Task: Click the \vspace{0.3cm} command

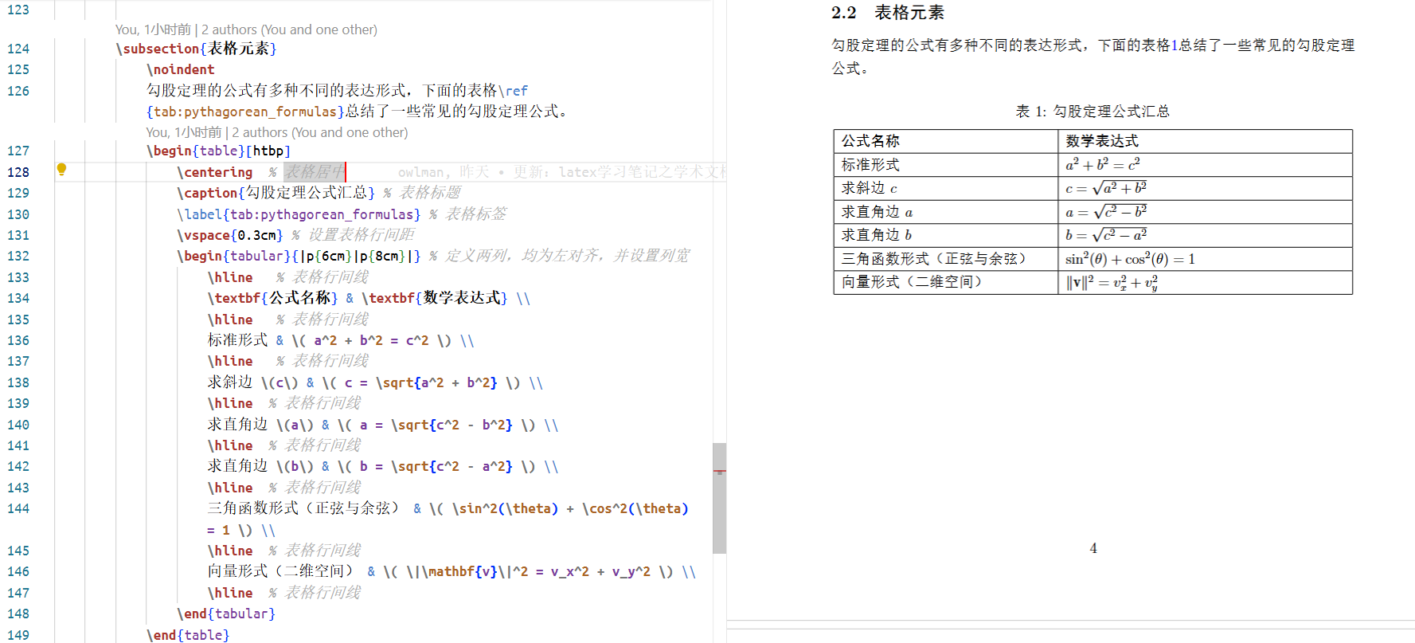Action: point(229,235)
